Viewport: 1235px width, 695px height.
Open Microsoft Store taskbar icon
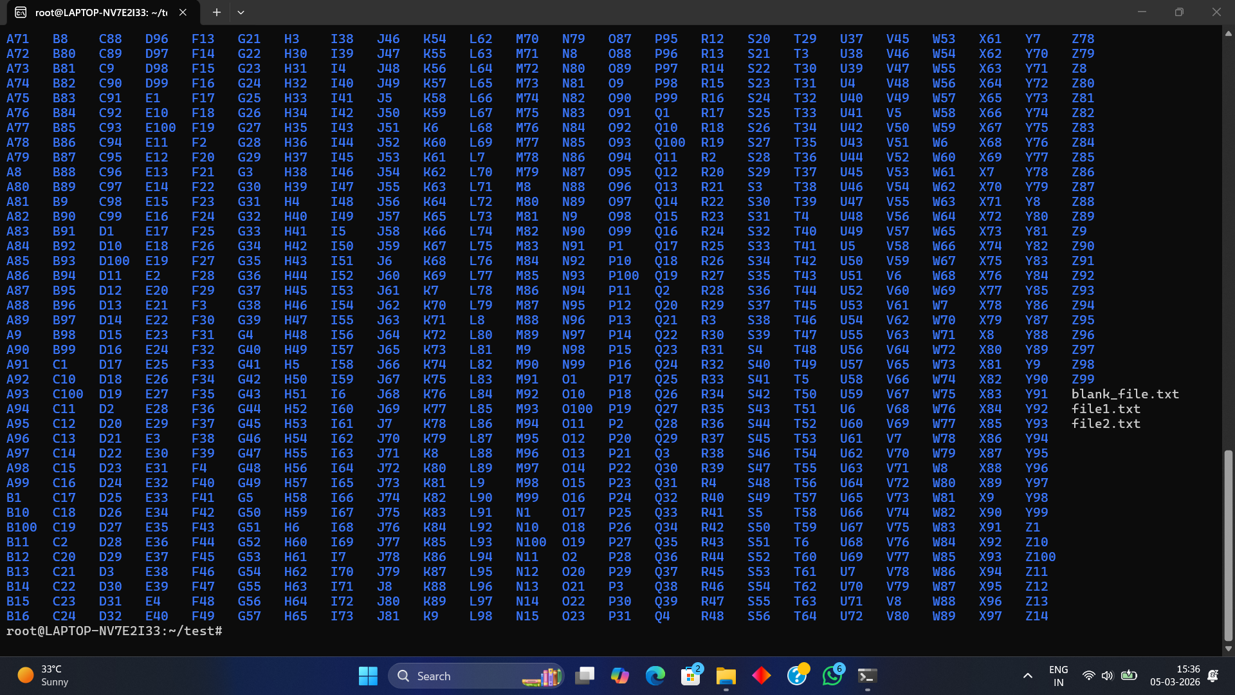point(690,676)
